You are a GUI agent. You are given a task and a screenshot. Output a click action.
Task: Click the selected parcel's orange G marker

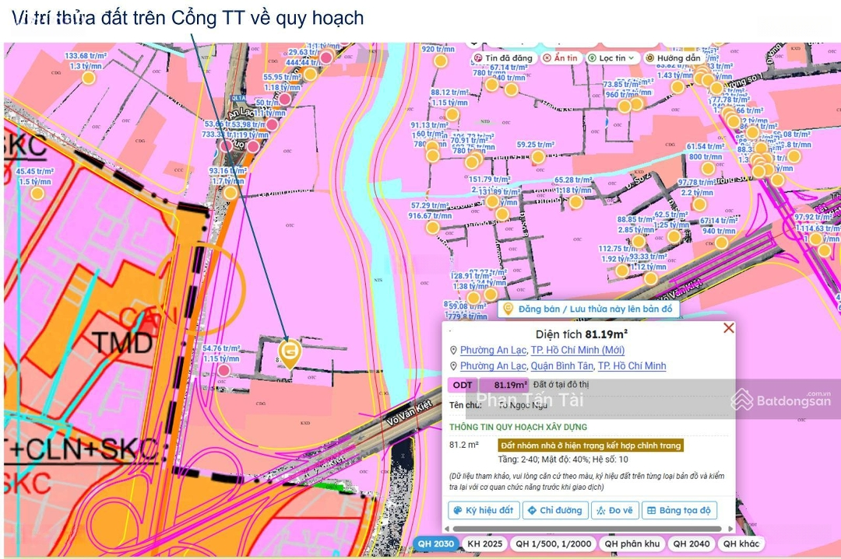[x=290, y=353]
